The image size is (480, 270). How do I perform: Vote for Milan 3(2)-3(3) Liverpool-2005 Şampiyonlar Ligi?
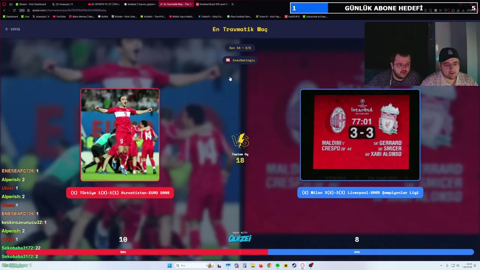point(360,193)
